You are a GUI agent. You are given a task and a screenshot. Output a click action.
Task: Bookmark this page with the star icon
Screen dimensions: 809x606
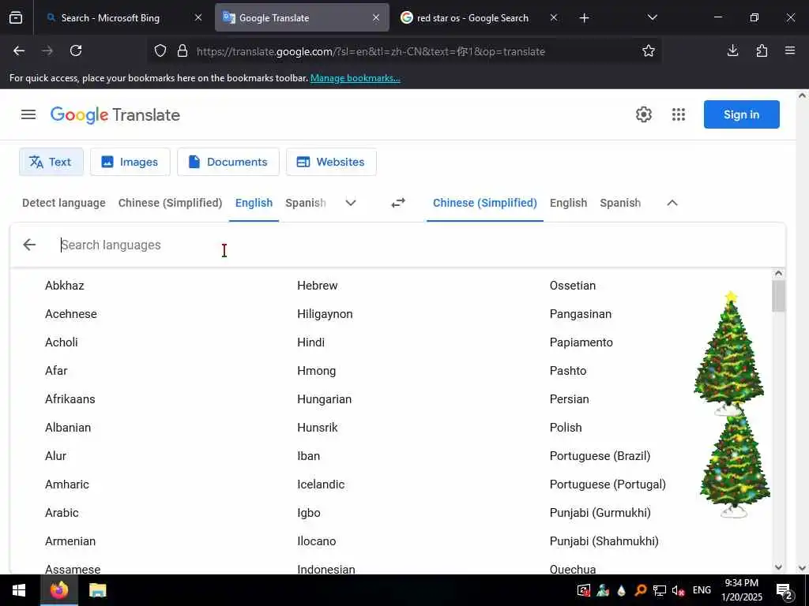[648, 50]
